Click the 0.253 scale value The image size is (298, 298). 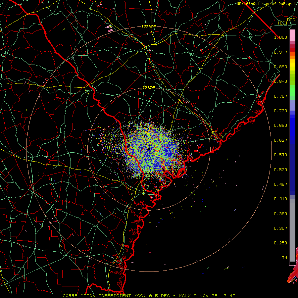[280, 243]
